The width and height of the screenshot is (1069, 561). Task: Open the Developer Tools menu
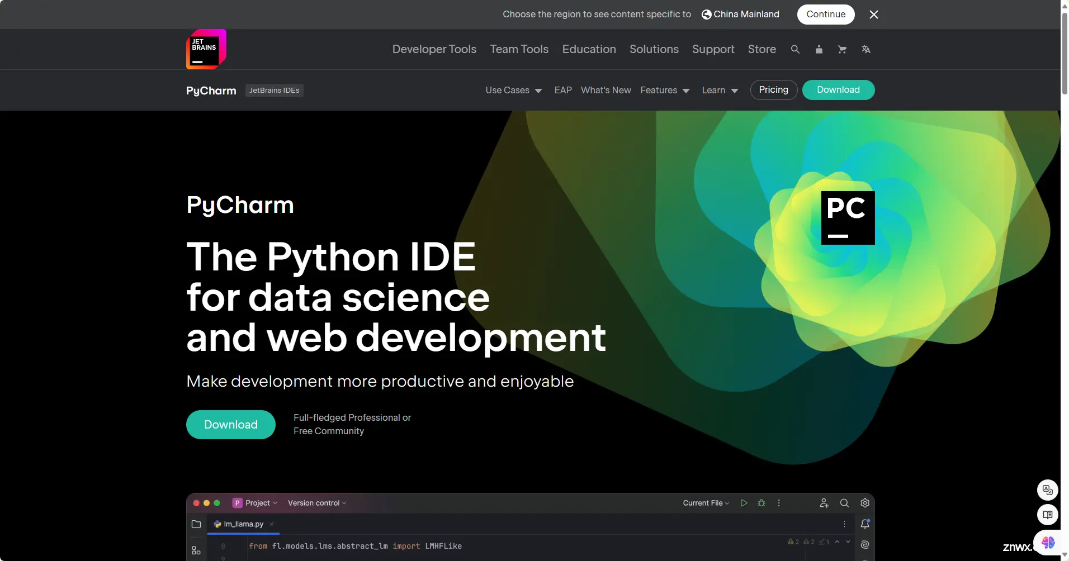click(x=434, y=49)
